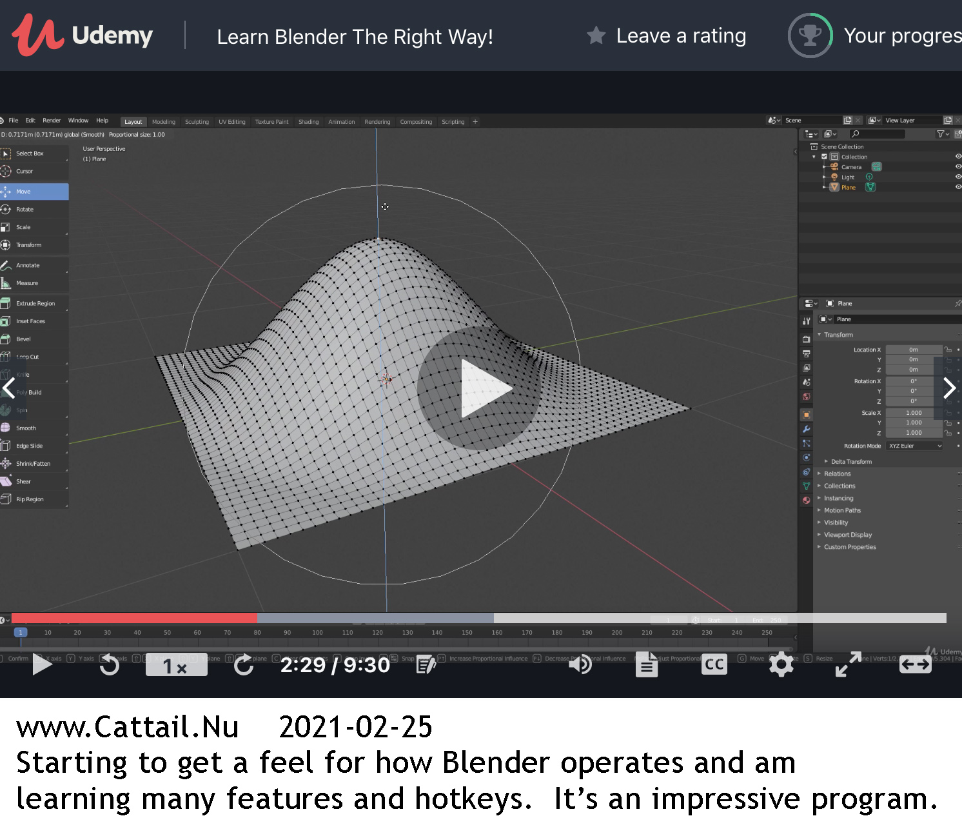Open Blender Edit menu

[x=30, y=121]
